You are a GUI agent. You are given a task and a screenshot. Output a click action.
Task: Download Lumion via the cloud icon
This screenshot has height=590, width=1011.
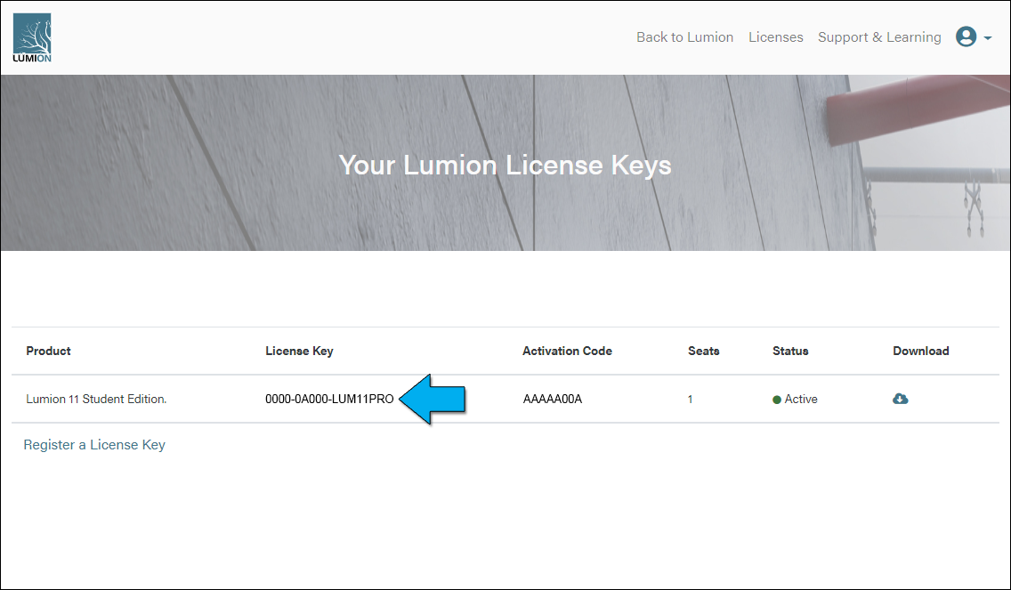[900, 399]
